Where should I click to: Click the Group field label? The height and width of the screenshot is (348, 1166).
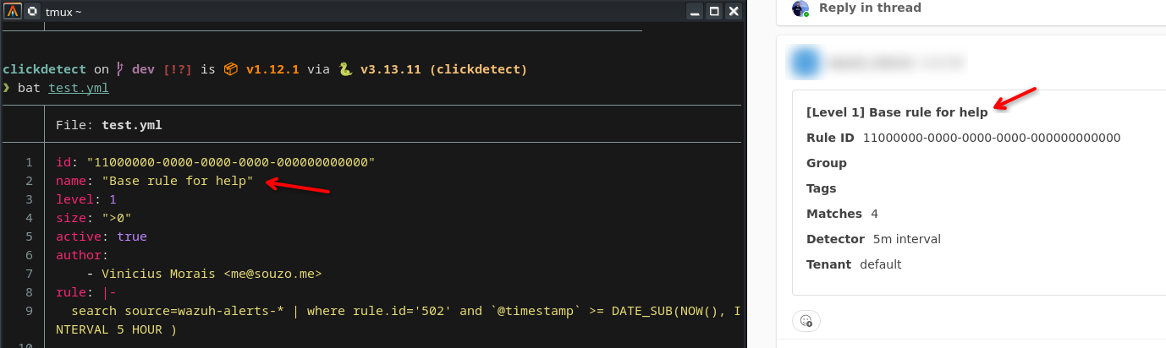coord(827,163)
